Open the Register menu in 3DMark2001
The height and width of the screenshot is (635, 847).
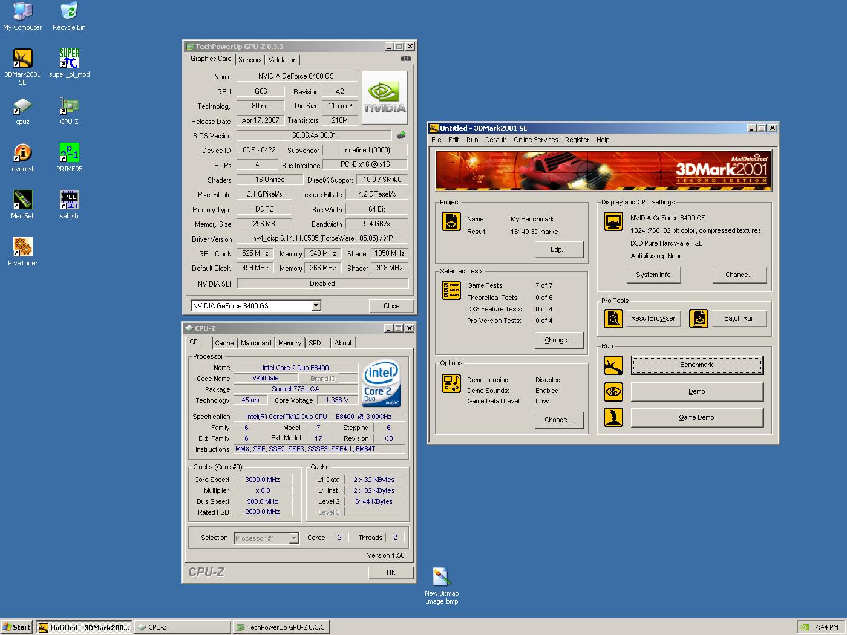pyautogui.click(x=577, y=140)
